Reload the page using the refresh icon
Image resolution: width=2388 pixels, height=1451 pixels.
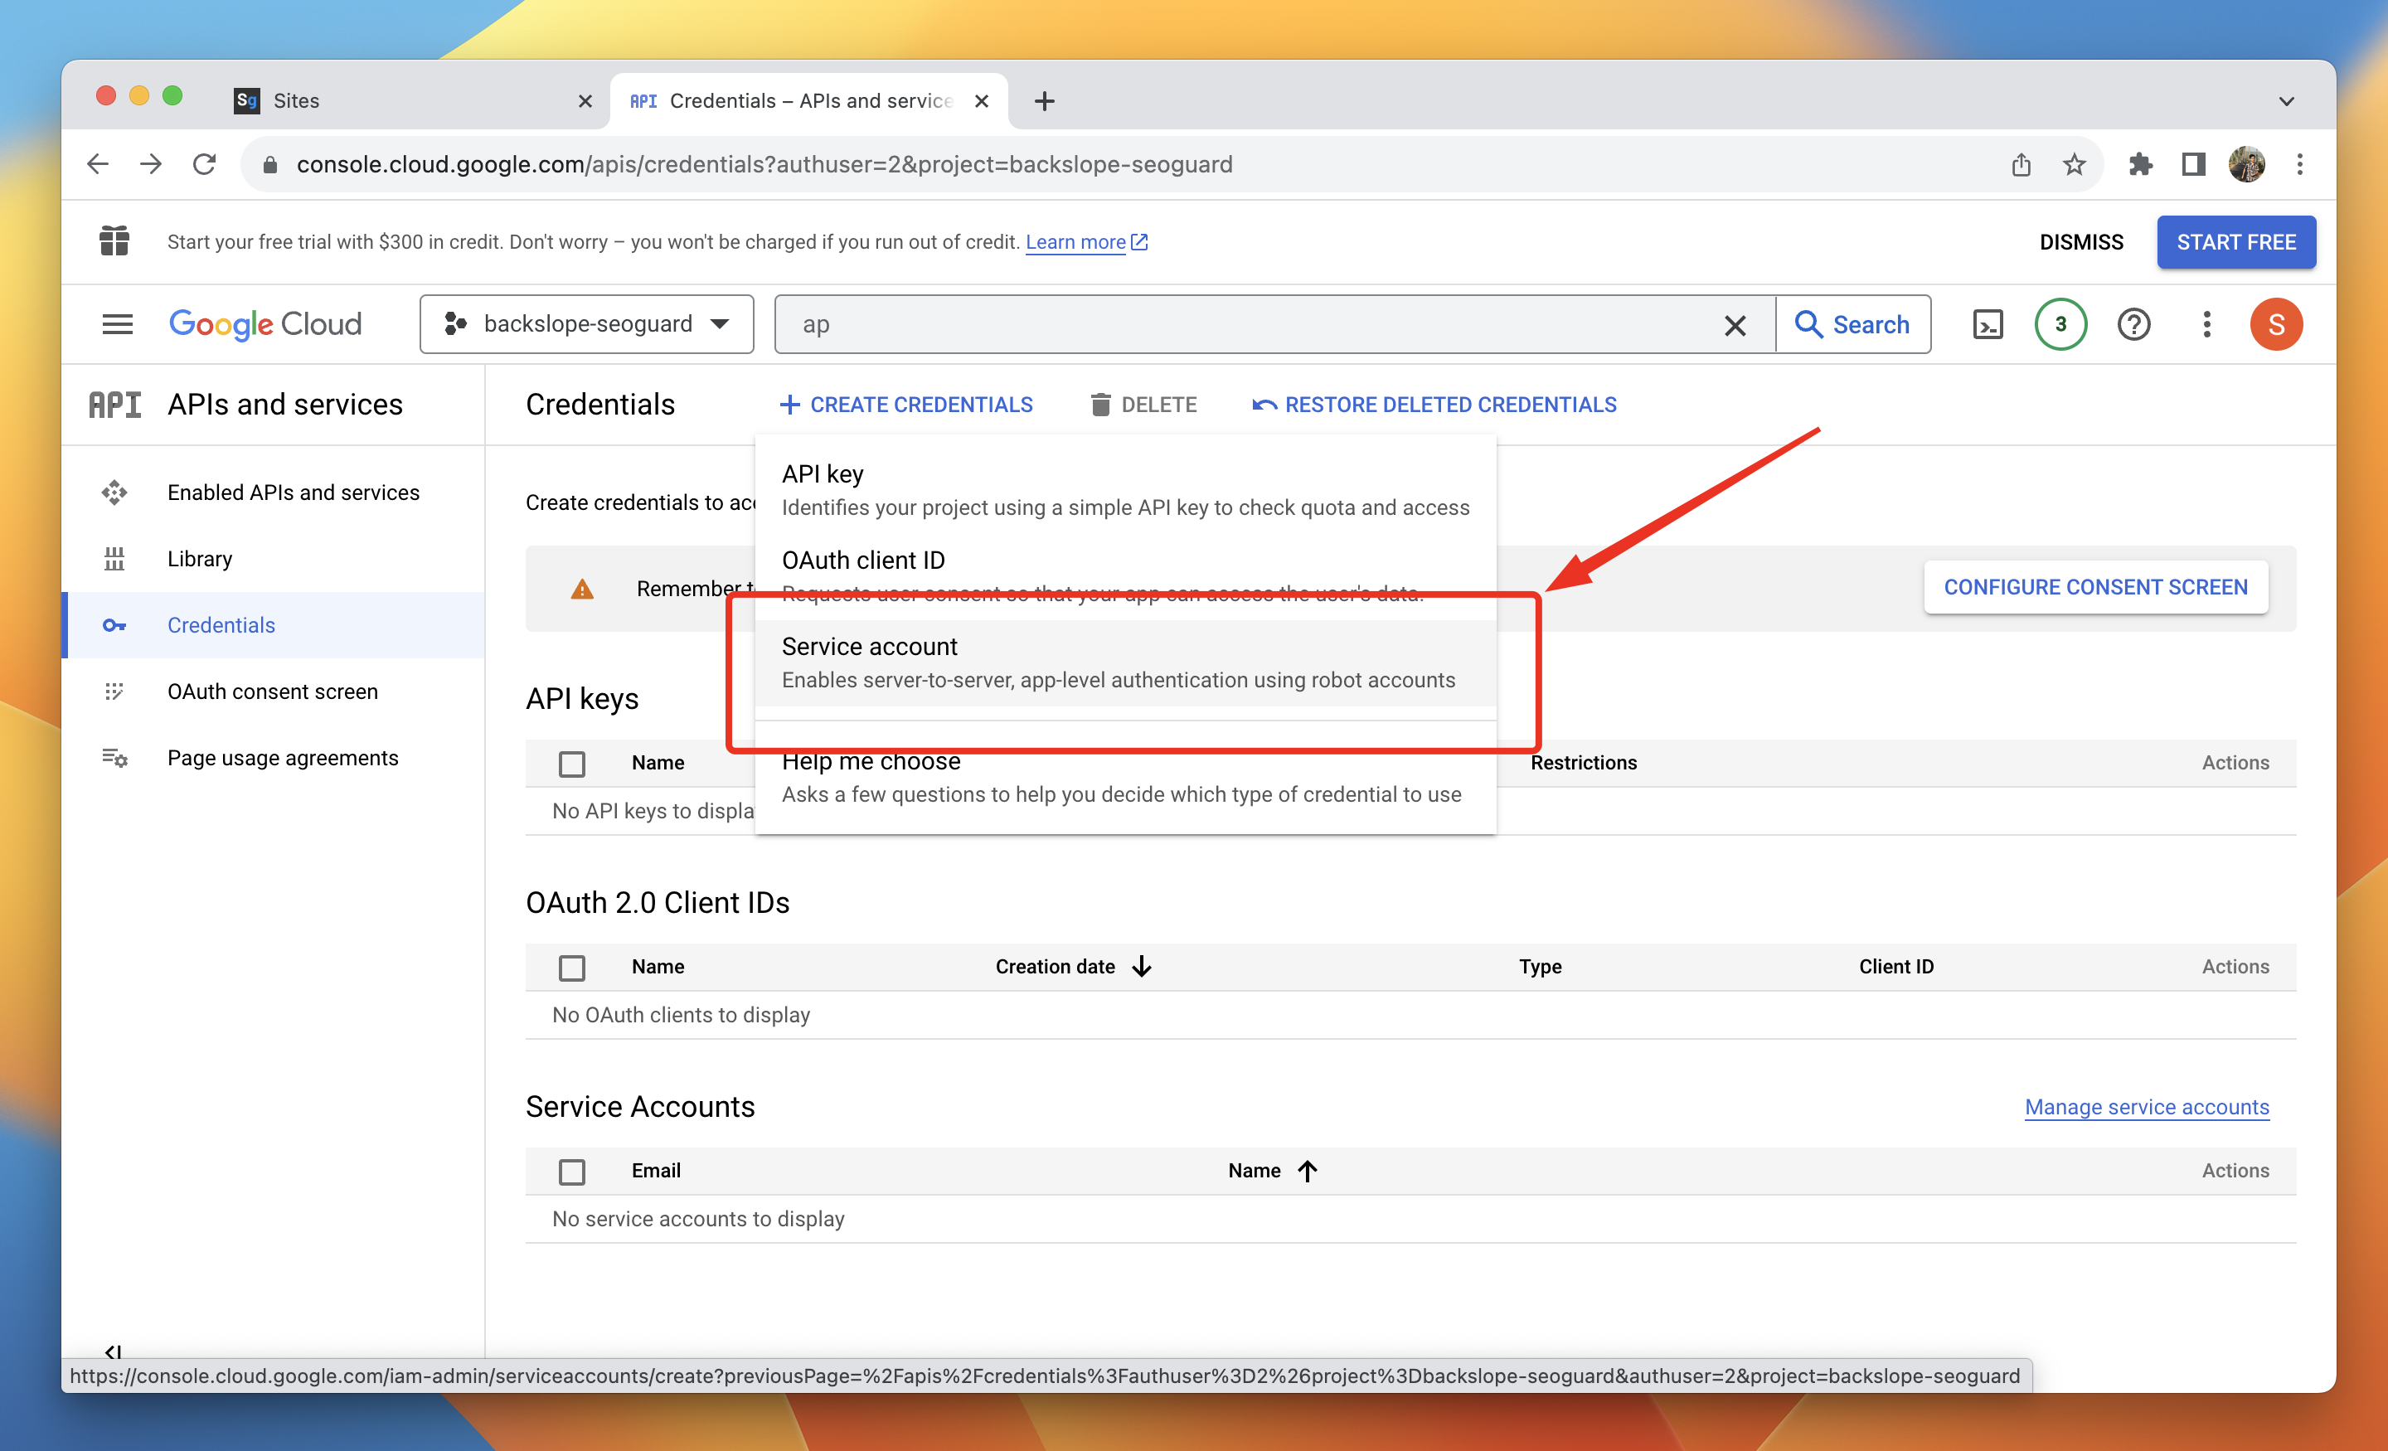(205, 165)
